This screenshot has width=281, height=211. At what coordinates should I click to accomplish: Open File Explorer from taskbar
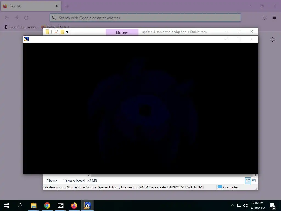point(34,206)
